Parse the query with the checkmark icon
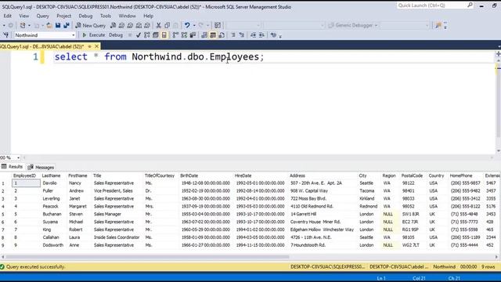Screen dimensions: 501x282 tap(139, 35)
